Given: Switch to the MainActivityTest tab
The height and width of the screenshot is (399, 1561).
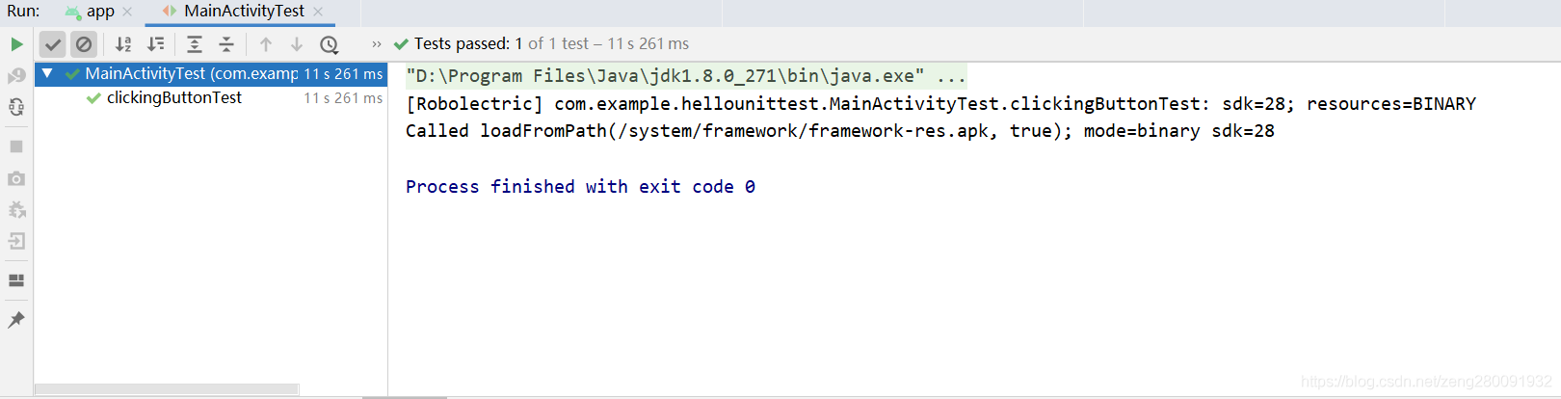Looking at the screenshot, I should [x=244, y=12].
